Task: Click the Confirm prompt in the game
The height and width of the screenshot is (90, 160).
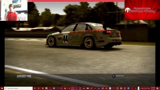Action: click(x=119, y=76)
